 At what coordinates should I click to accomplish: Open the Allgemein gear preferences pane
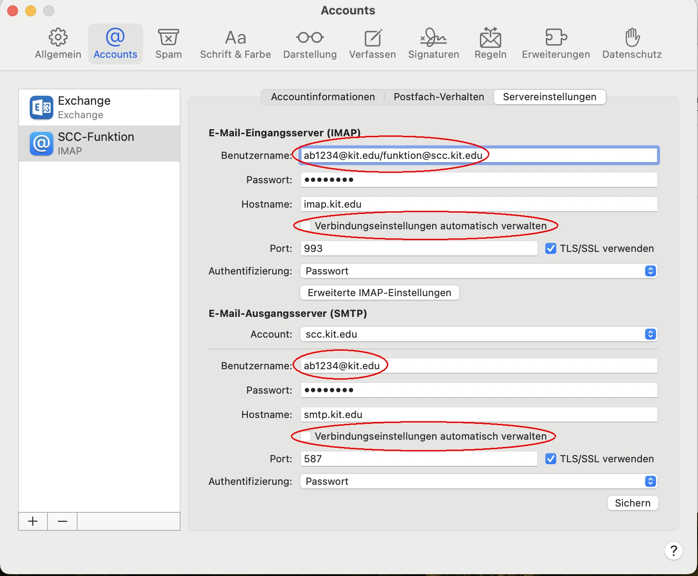click(x=58, y=44)
